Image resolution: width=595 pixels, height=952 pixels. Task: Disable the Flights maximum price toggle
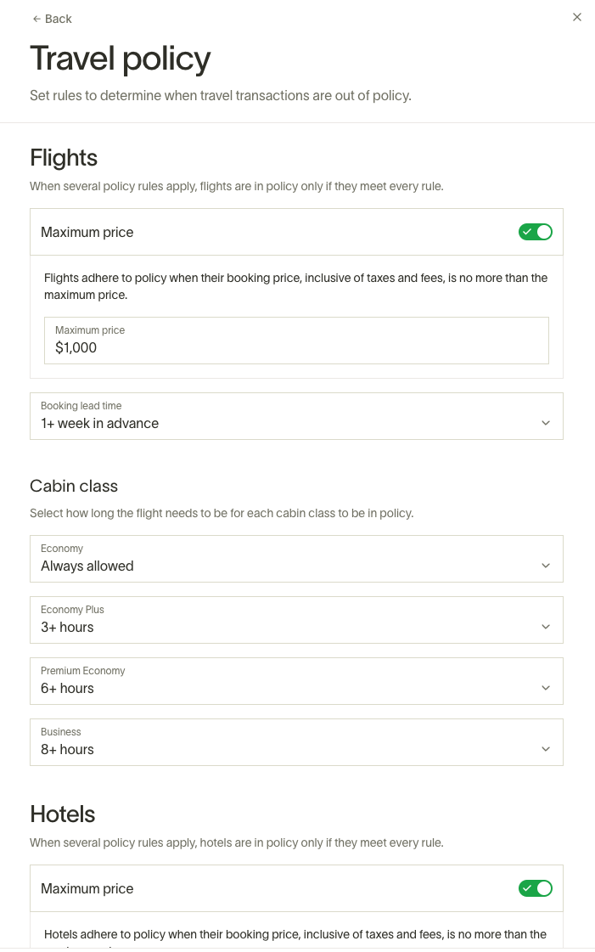point(536,232)
